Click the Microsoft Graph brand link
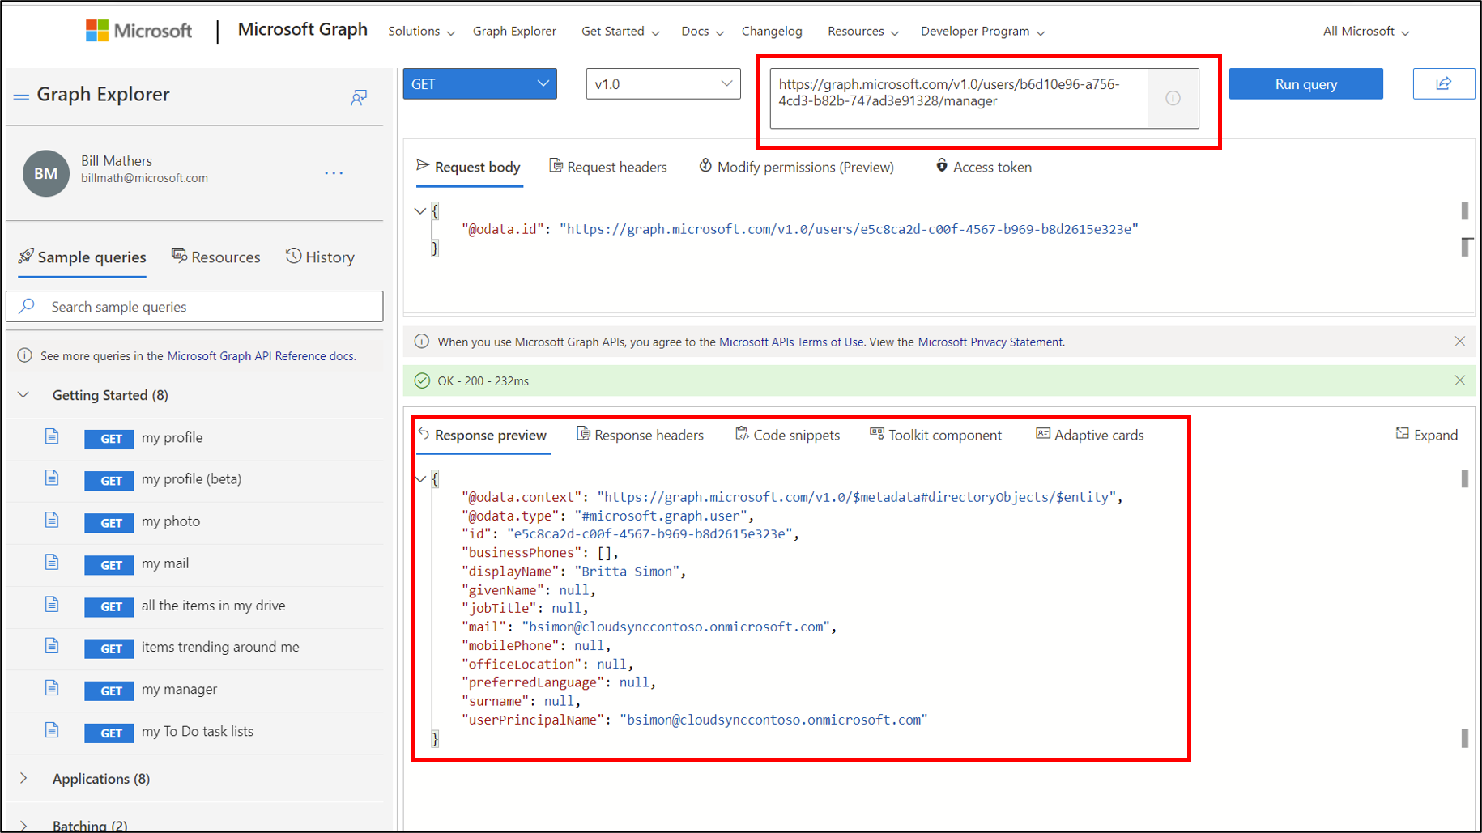This screenshot has width=1482, height=833. coord(303,30)
